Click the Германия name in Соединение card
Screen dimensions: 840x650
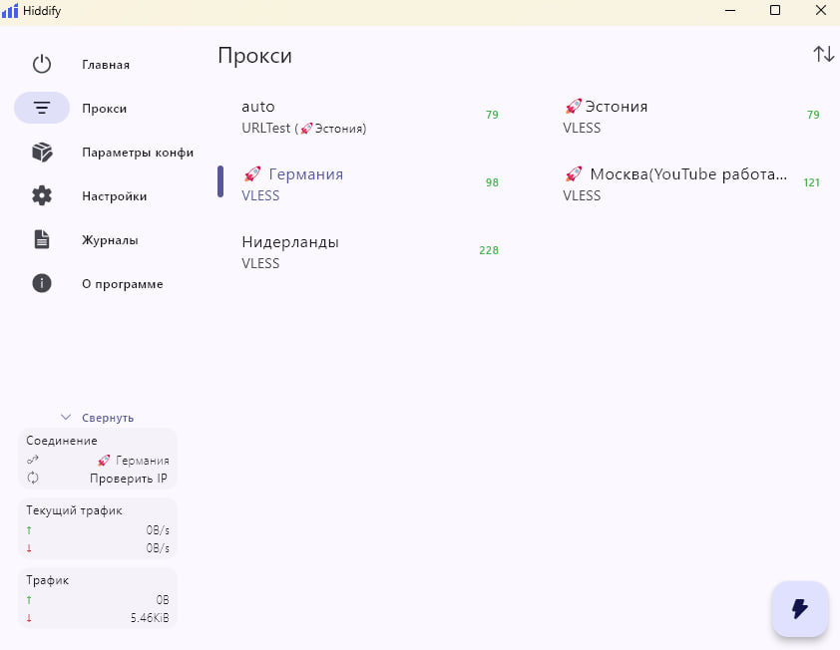tap(143, 461)
